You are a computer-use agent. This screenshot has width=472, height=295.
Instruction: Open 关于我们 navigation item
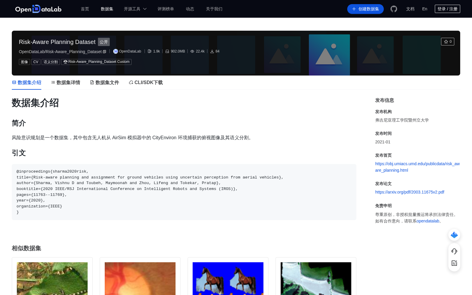pyautogui.click(x=214, y=9)
